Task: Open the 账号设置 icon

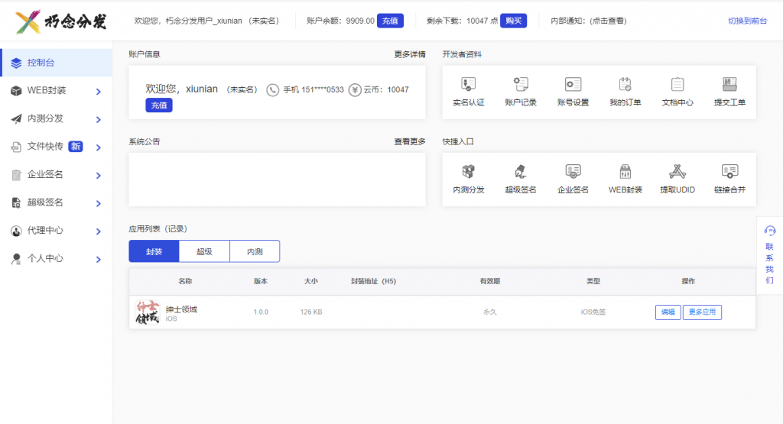Action: coord(573,84)
